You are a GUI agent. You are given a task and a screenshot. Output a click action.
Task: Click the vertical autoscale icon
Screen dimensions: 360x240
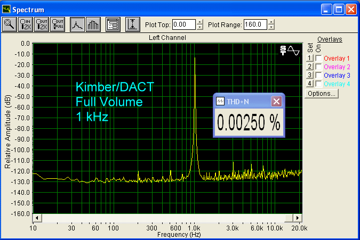(133, 24)
